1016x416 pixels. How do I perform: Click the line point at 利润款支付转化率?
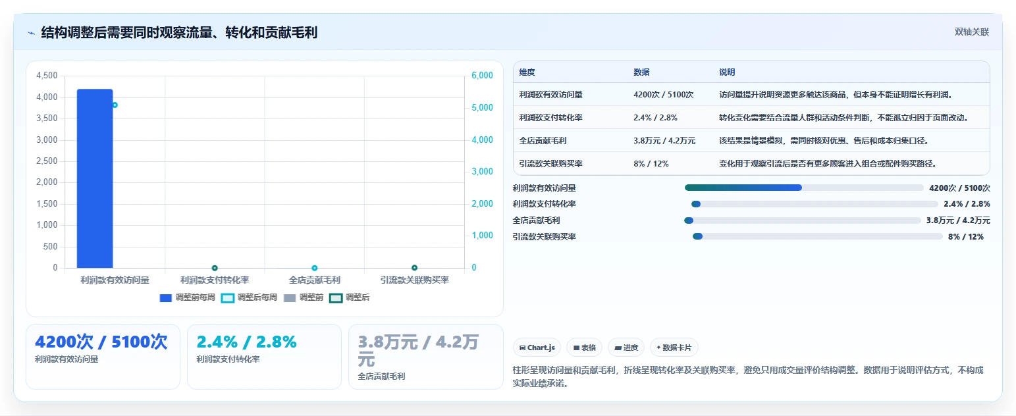click(215, 268)
